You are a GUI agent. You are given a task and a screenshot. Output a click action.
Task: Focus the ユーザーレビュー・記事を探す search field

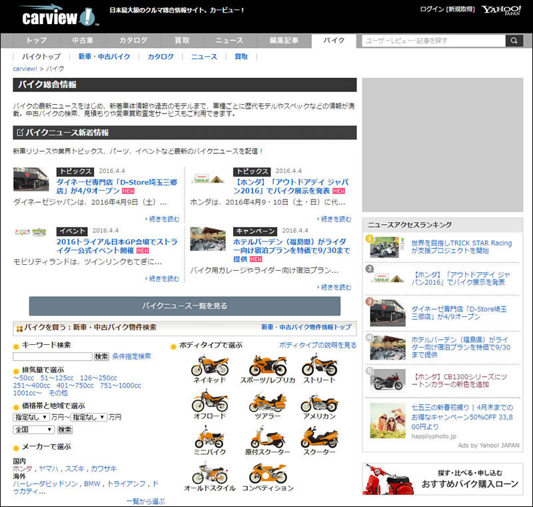tap(434, 41)
